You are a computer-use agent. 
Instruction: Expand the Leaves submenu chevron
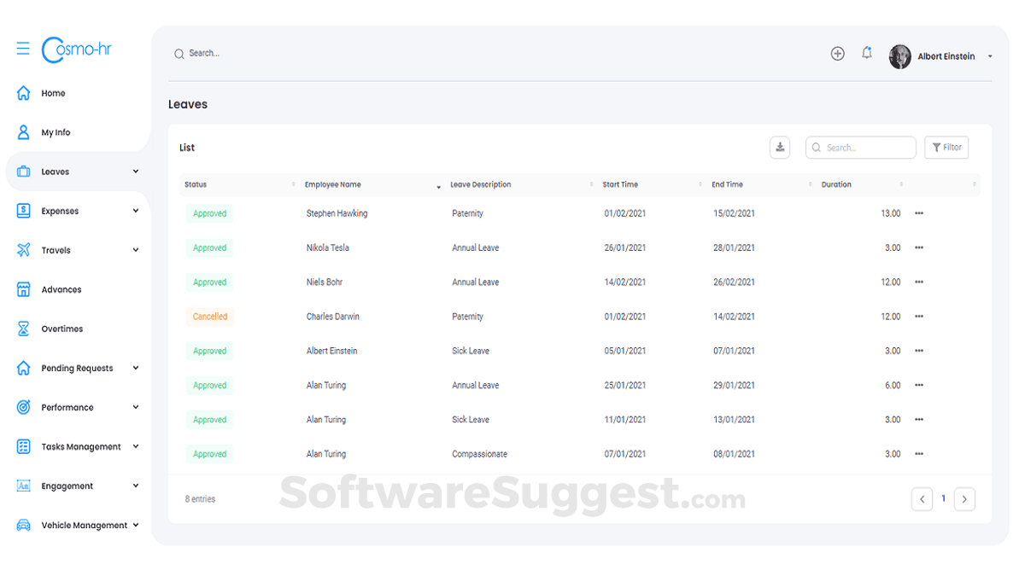136,172
